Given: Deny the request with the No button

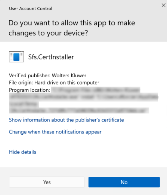Looking at the screenshot, I should 124,182.
